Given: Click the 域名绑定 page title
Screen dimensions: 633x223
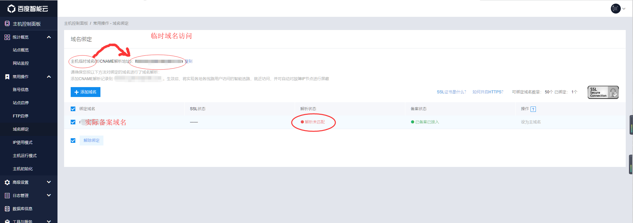Looking at the screenshot, I should [x=81, y=39].
